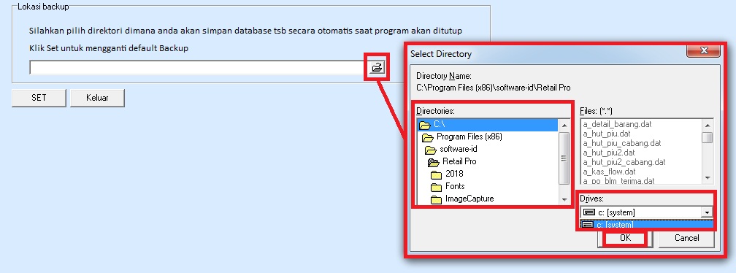Click the Directories list scrollbar thumb
Image resolution: width=736 pixels, height=273 pixels.
coord(564,158)
